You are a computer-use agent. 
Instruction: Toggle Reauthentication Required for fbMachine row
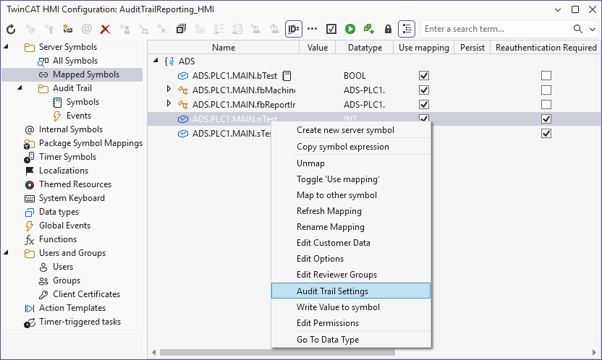pyautogui.click(x=546, y=90)
